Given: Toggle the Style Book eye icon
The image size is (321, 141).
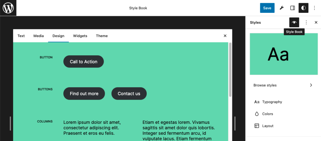Looking at the screenshot, I should [x=294, y=23].
